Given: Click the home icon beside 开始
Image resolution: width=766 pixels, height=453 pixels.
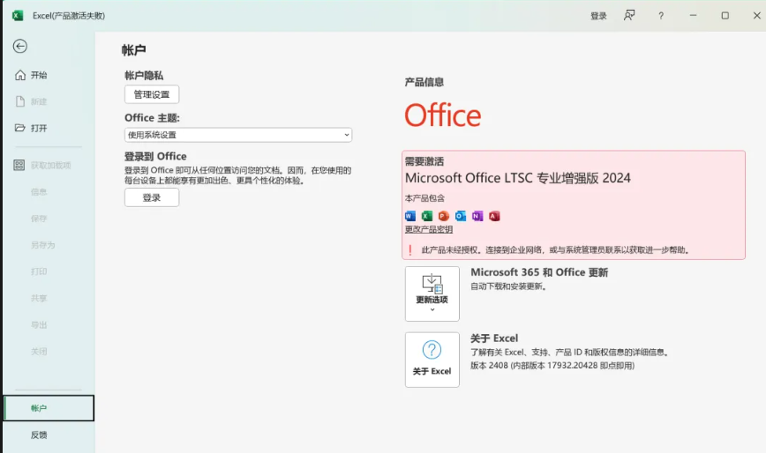Looking at the screenshot, I should [20, 75].
